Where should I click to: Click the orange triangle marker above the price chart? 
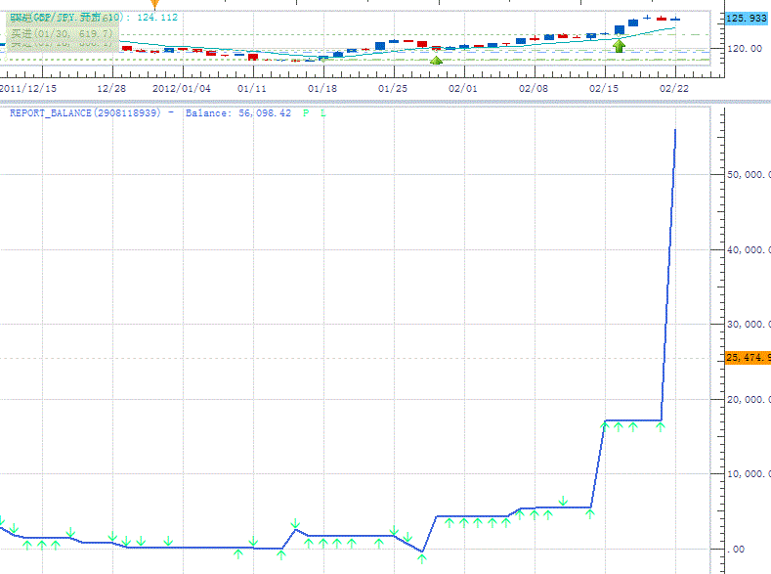coord(153,5)
